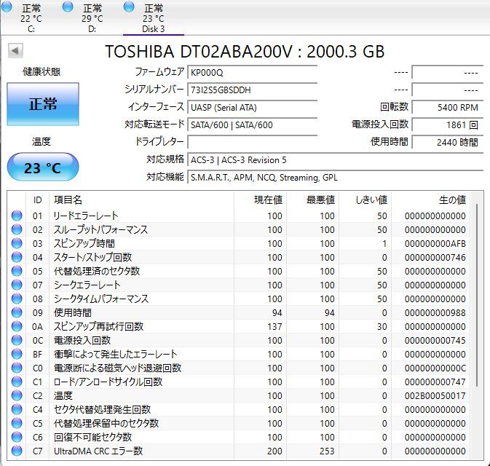
Task: Select the スピンアップ時間 row name
Action: point(84,243)
